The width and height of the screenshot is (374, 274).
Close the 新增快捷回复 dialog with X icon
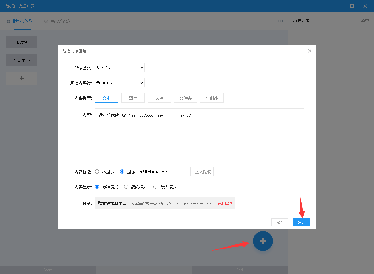[x=310, y=51]
